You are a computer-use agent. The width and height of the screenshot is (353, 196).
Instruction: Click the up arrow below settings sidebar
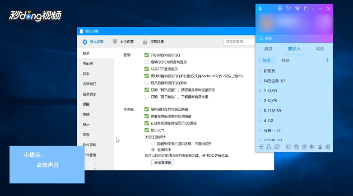95,165
